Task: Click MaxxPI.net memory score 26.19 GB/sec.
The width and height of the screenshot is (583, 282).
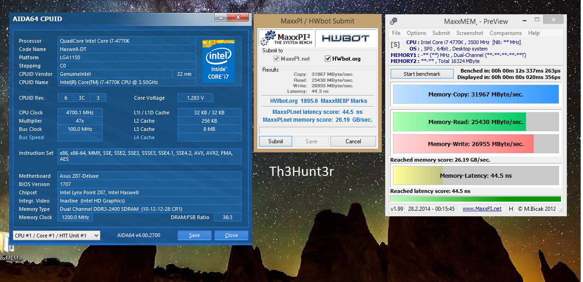Action: point(317,120)
